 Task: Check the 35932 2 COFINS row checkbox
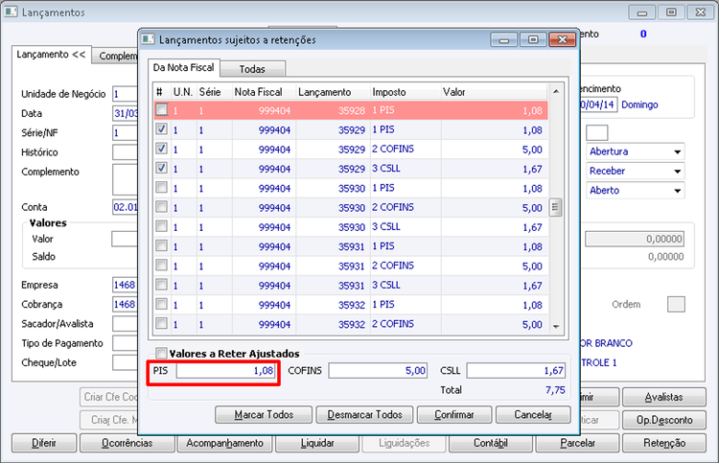tap(161, 324)
